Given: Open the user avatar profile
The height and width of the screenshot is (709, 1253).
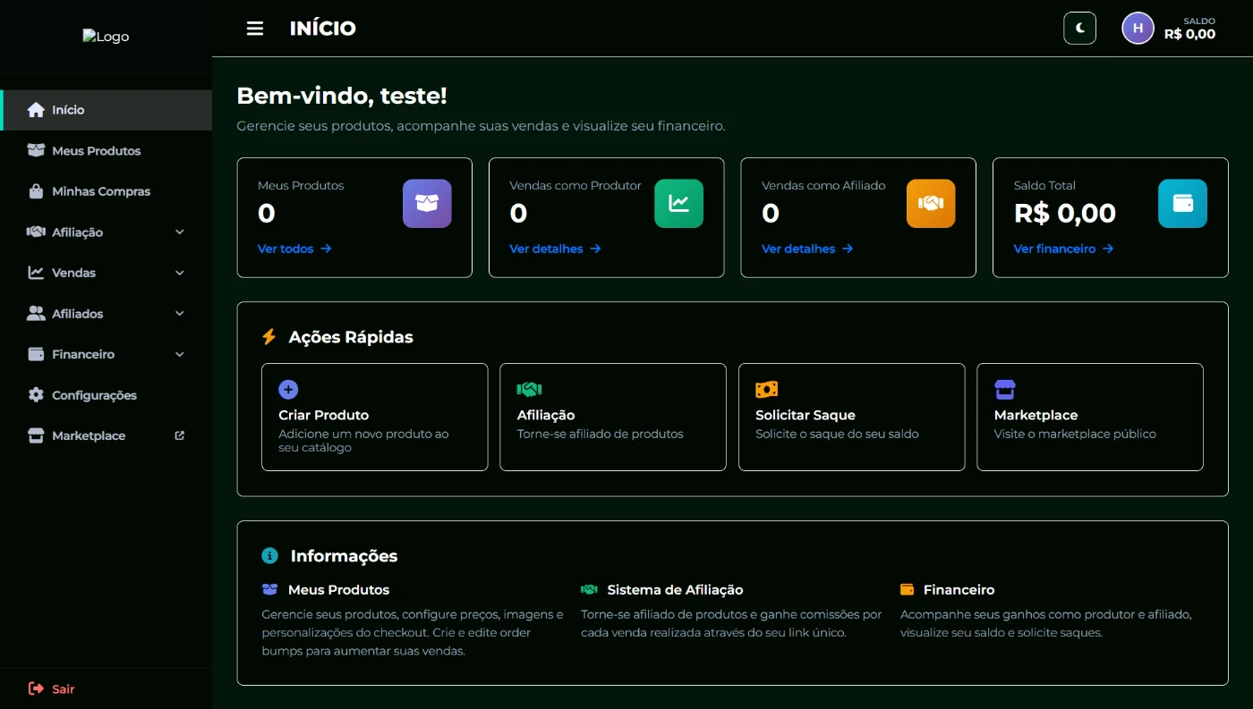Looking at the screenshot, I should point(1138,29).
